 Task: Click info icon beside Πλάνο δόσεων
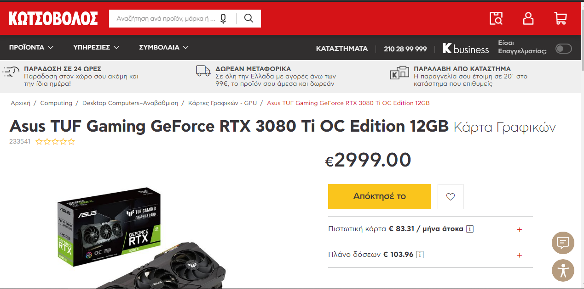point(420,255)
